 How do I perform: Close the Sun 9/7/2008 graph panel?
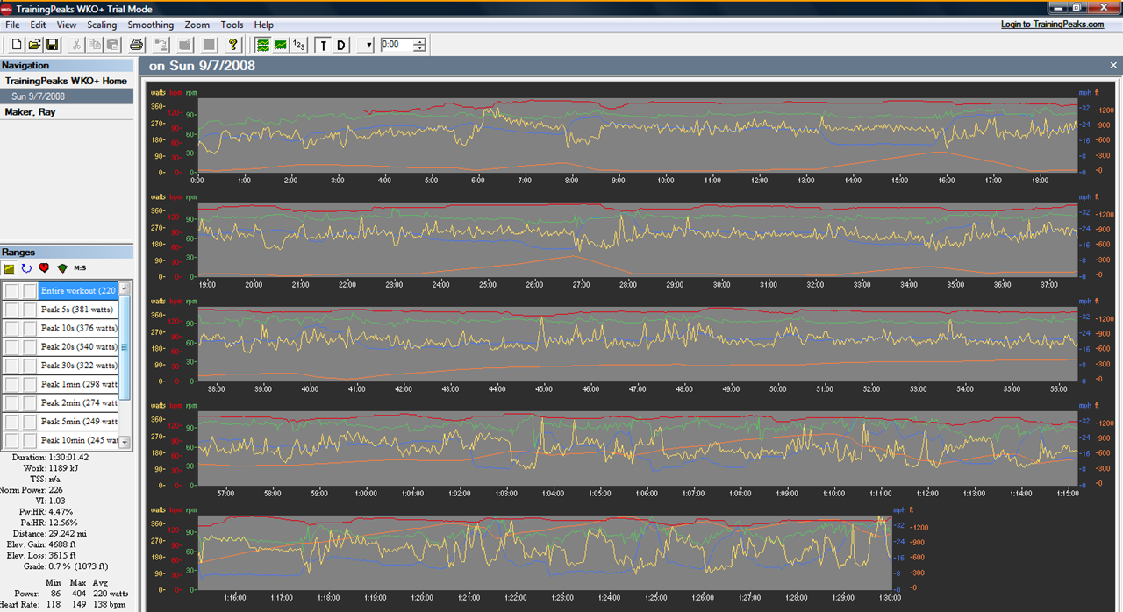click(x=1114, y=66)
